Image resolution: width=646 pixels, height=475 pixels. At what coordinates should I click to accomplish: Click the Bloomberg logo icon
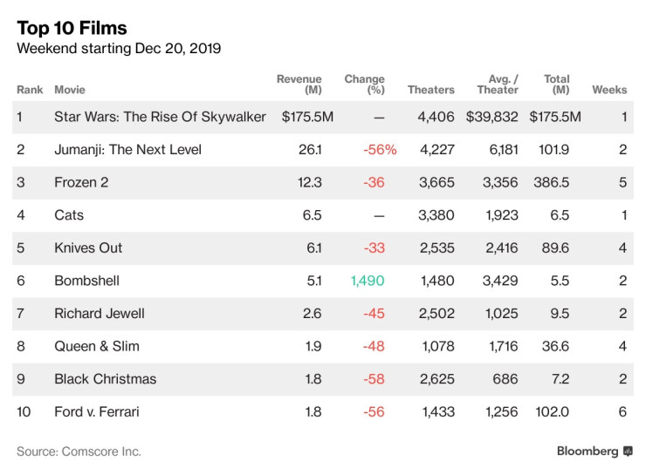tap(627, 451)
